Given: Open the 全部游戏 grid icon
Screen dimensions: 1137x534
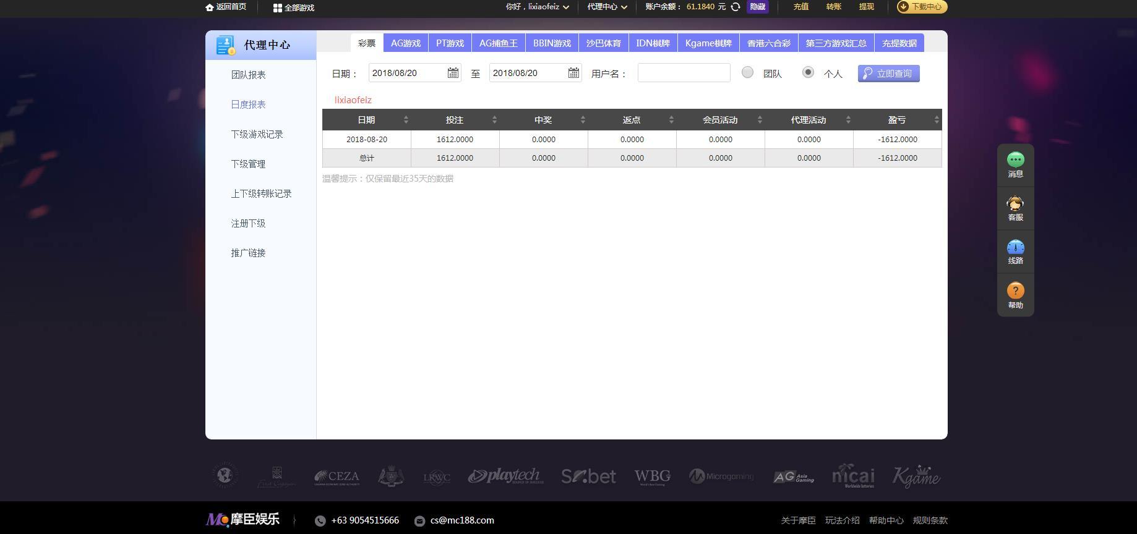Looking at the screenshot, I should 278,8.
